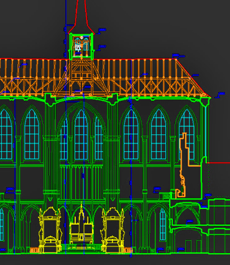
Task: Click the red horizontal line at the far right
Action: (219, 163)
